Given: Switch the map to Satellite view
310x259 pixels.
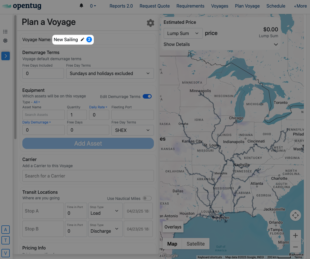Looking at the screenshot, I should click(x=195, y=244).
